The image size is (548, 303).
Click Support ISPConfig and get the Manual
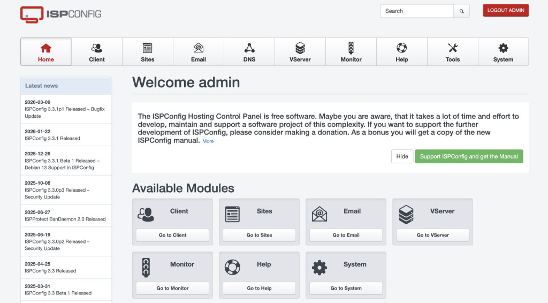[469, 156]
